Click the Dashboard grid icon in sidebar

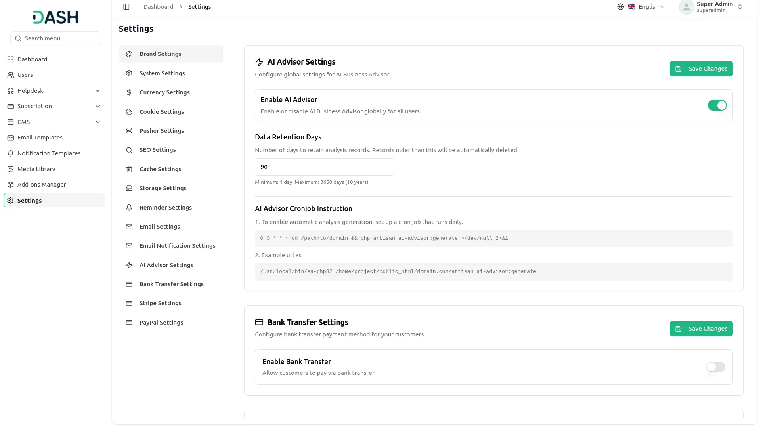coord(11,59)
